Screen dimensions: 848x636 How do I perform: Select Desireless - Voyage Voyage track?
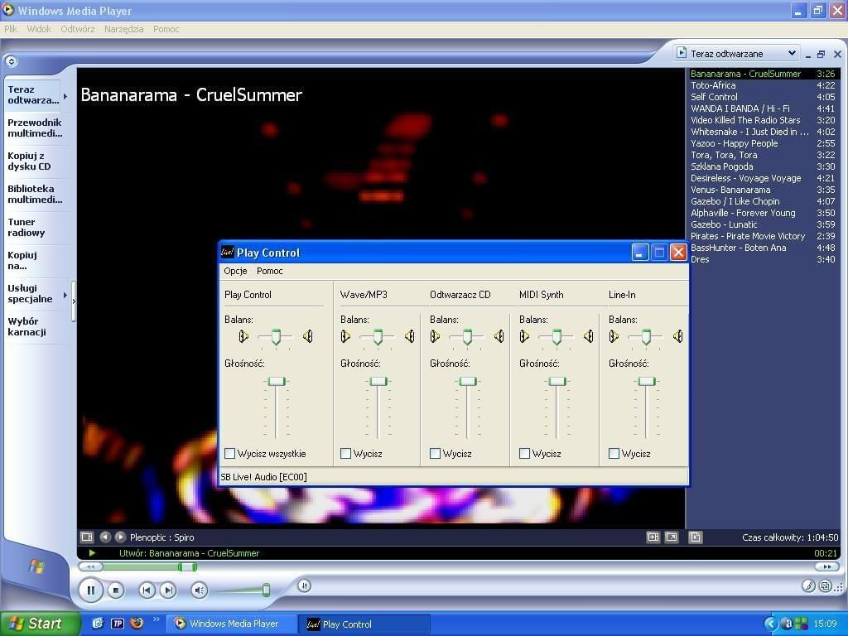tap(763, 178)
